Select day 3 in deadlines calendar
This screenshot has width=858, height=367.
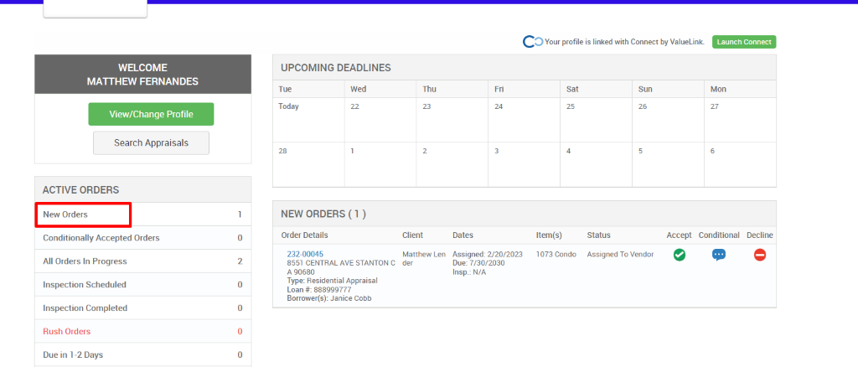(525, 164)
